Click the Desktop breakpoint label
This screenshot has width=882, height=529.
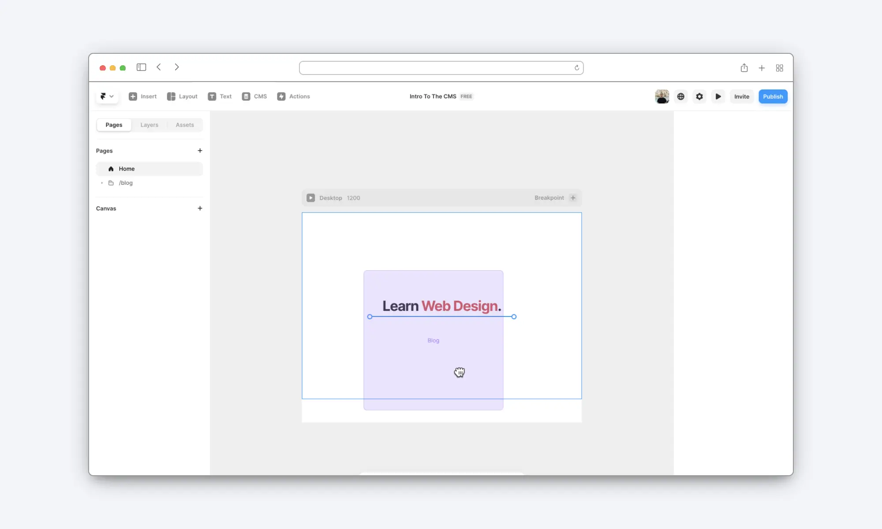pos(330,197)
